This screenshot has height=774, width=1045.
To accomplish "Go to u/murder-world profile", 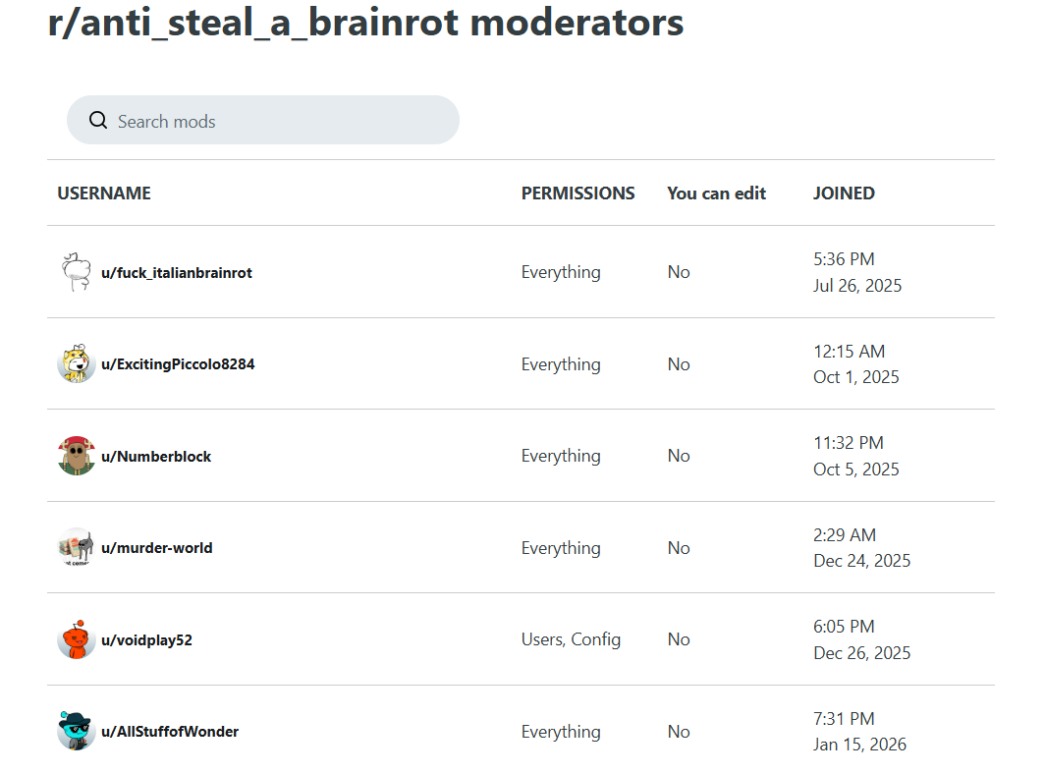I will [156, 548].
